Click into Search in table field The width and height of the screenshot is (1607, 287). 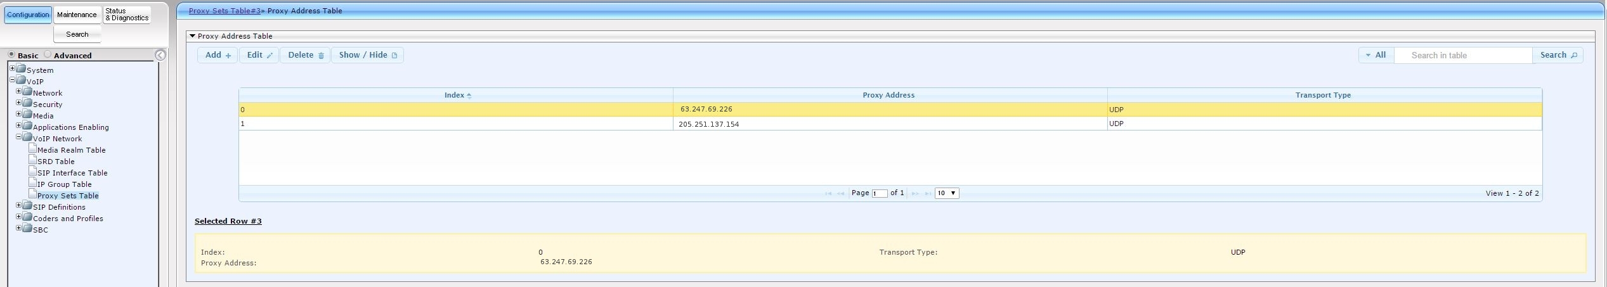(1463, 55)
